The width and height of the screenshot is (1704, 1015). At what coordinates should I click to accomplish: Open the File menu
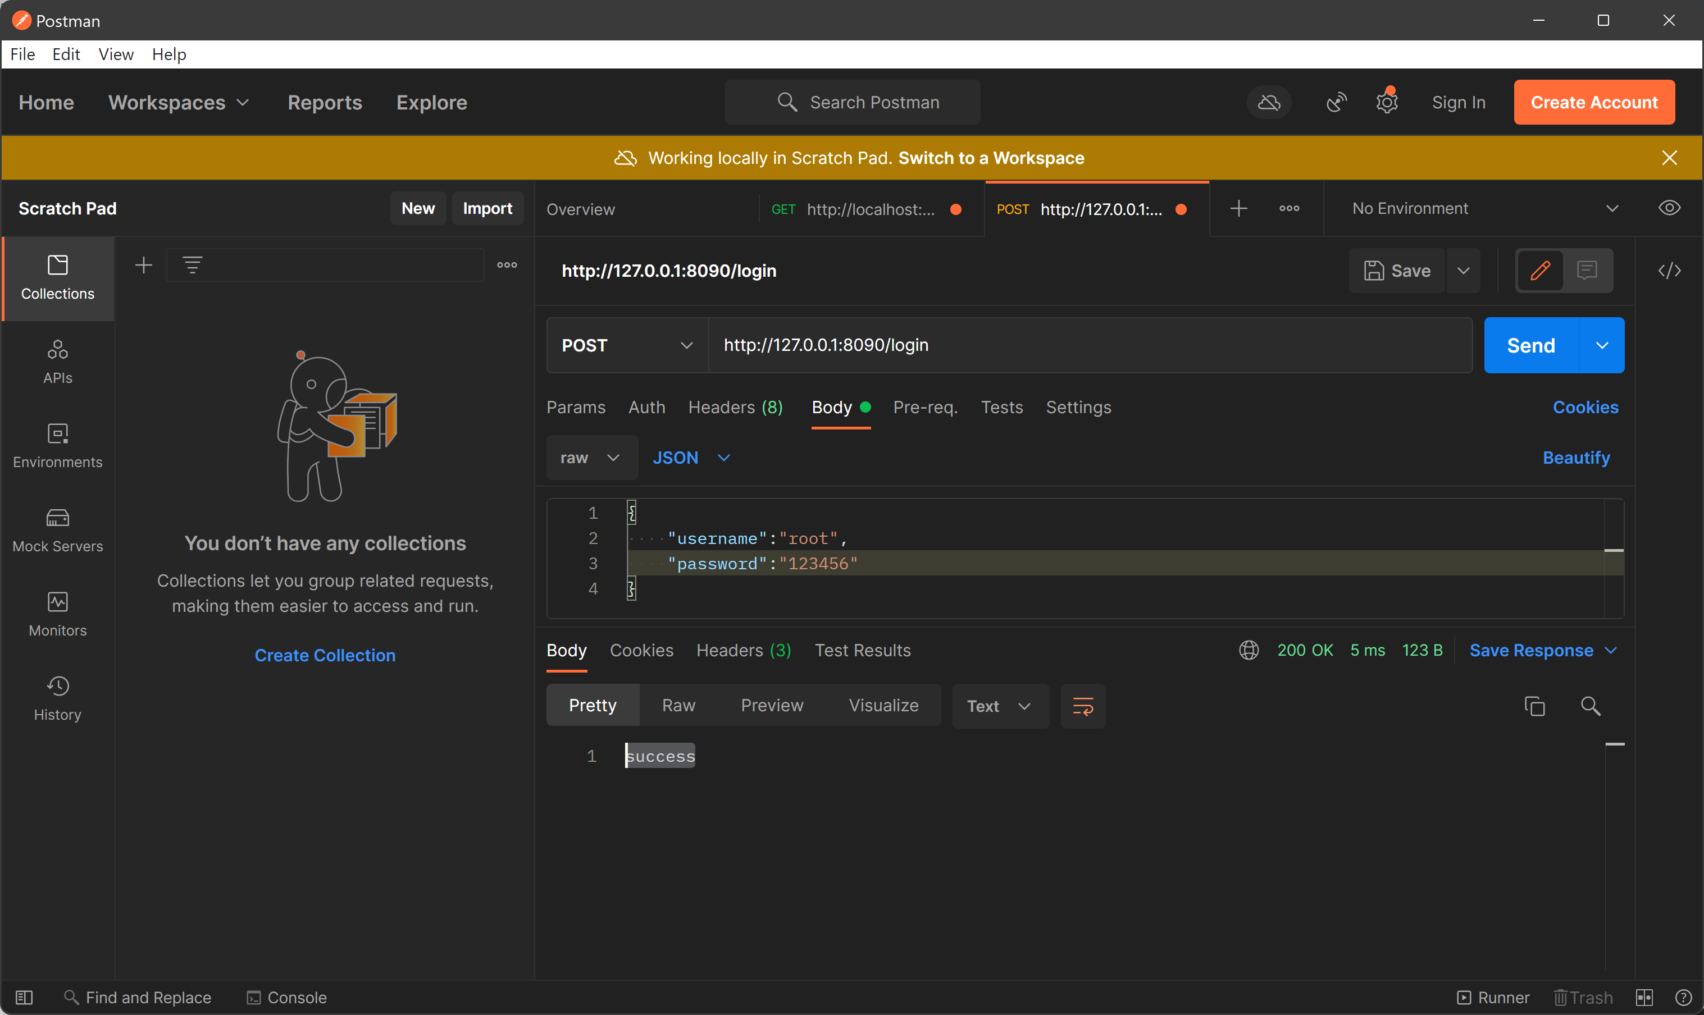[22, 54]
